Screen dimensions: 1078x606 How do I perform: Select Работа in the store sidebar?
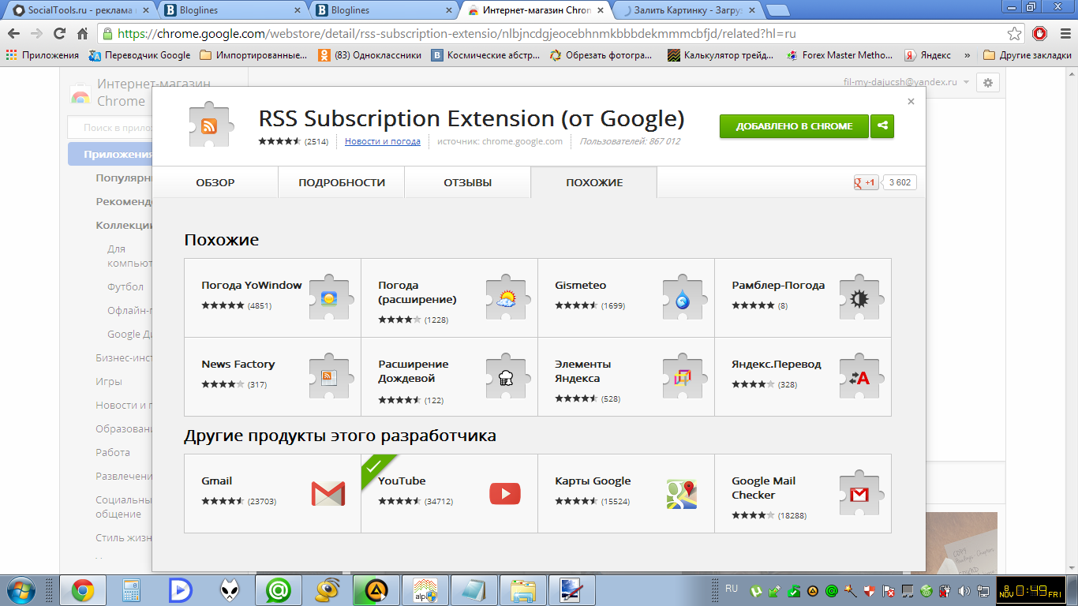(x=113, y=452)
